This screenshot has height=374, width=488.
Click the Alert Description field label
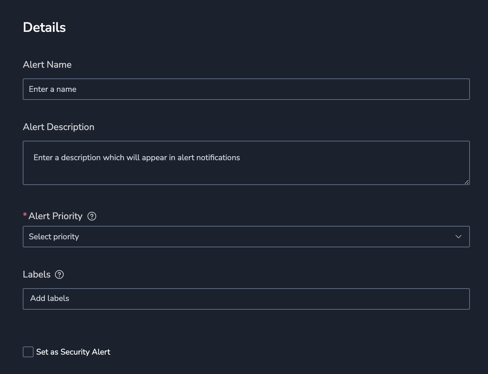[x=59, y=127]
